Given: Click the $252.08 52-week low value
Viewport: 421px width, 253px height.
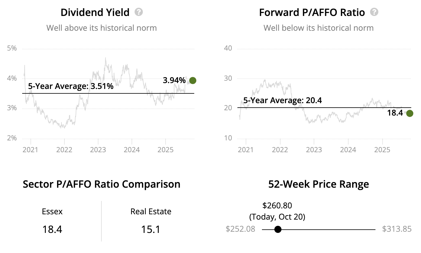Looking at the screenshot, I should pyautogui.click(x=240, y=229).
